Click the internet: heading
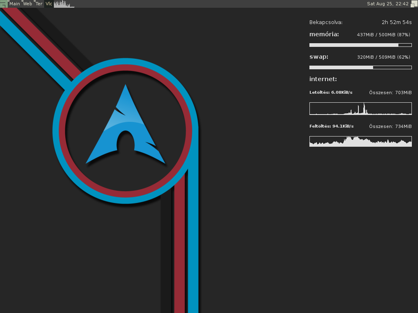Image resolution: width=418 pixels, height=313 pixels. click(323, 79)
